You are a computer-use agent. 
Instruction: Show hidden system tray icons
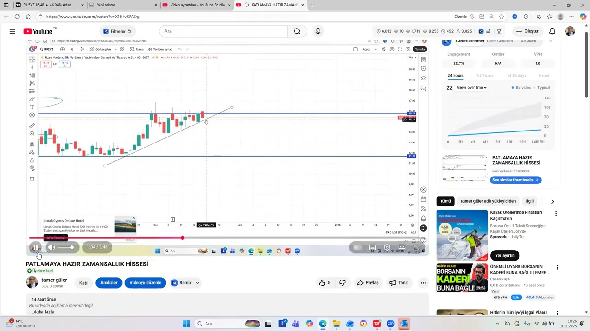(497, 324)
